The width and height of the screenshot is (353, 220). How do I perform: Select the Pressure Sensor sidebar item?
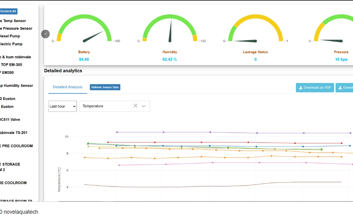[x=16, y=28]
